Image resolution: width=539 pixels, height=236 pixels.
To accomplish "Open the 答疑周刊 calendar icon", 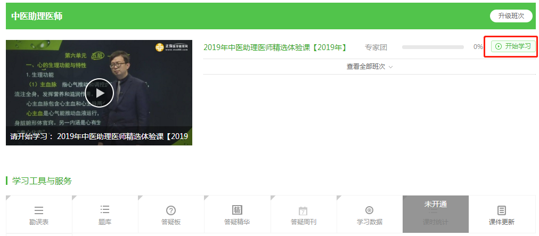I will (303, 210).
